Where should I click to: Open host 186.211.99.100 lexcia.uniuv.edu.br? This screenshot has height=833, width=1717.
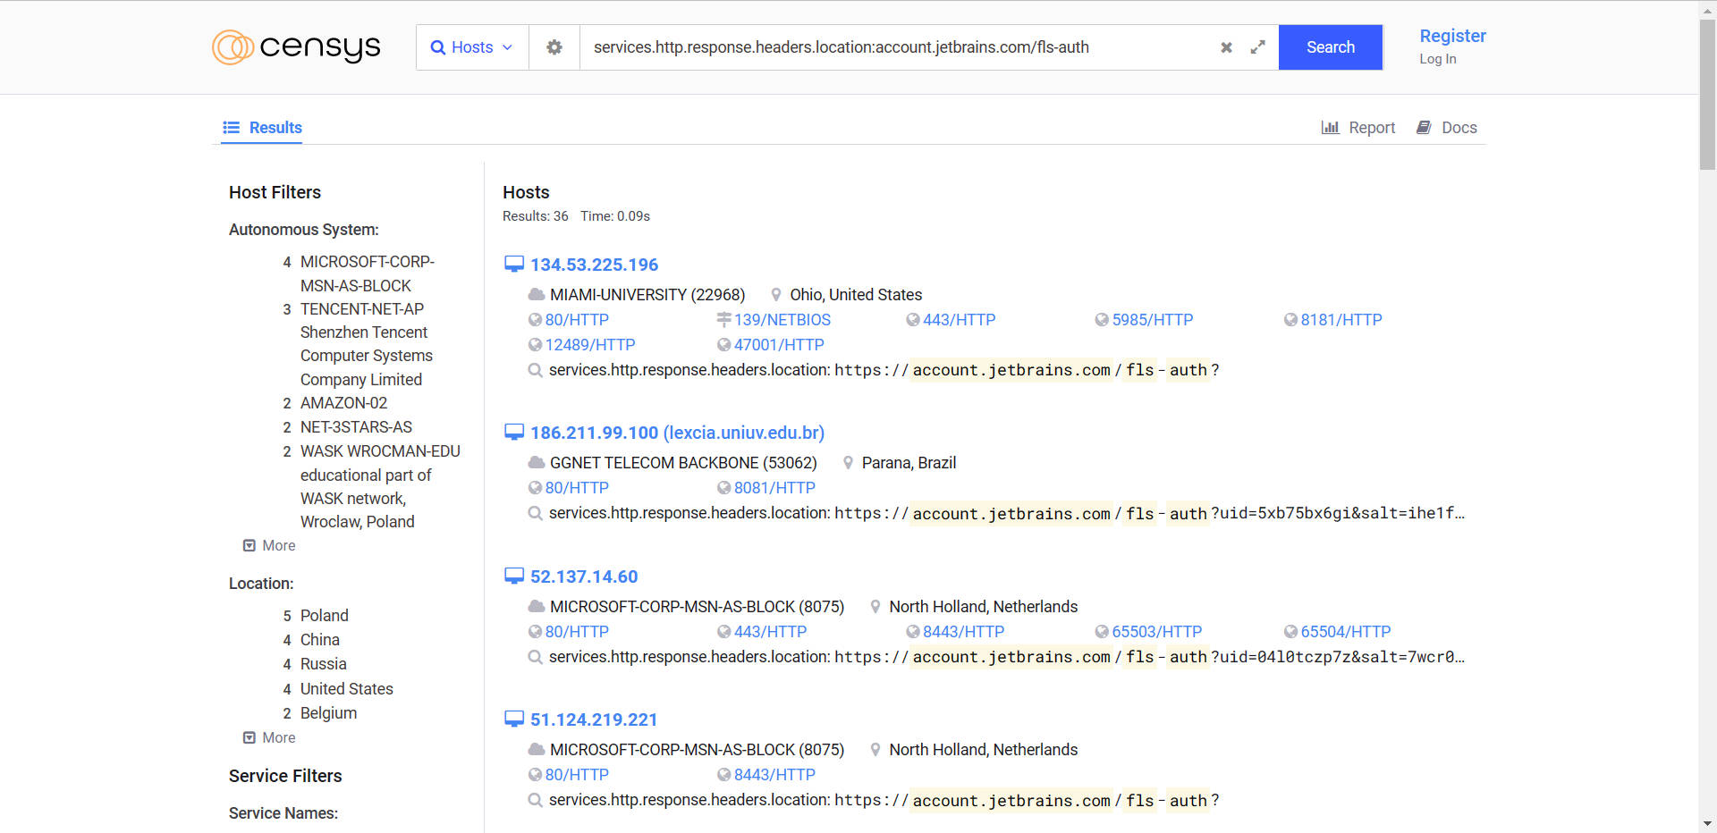[677, 433]
